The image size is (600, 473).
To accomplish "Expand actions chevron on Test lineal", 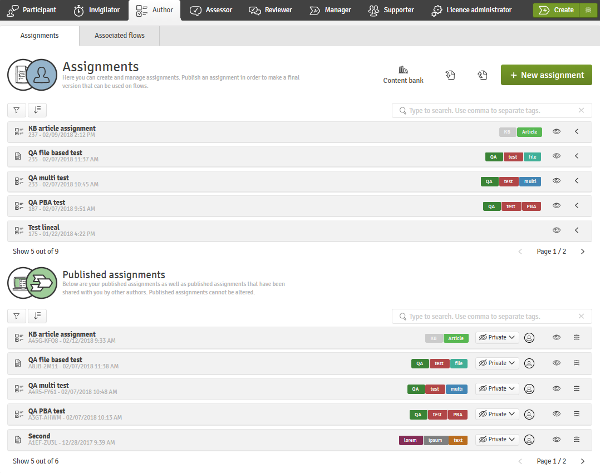I will [577, 230].
